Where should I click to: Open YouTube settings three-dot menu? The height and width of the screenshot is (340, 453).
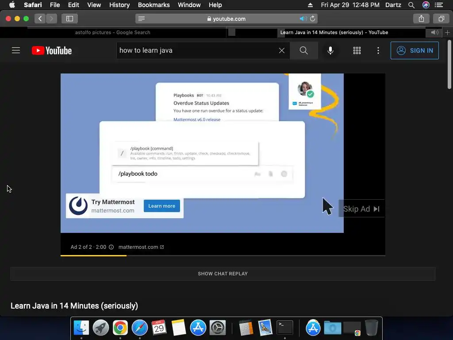(x=378, y=50)
